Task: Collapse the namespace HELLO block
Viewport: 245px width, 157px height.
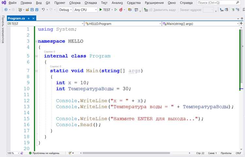Action: click(36, 41)
